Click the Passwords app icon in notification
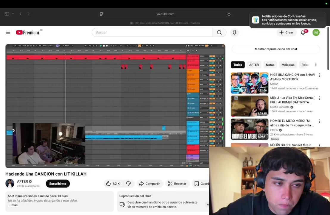Viewport: 330px width, 215px height. (256, 20)
